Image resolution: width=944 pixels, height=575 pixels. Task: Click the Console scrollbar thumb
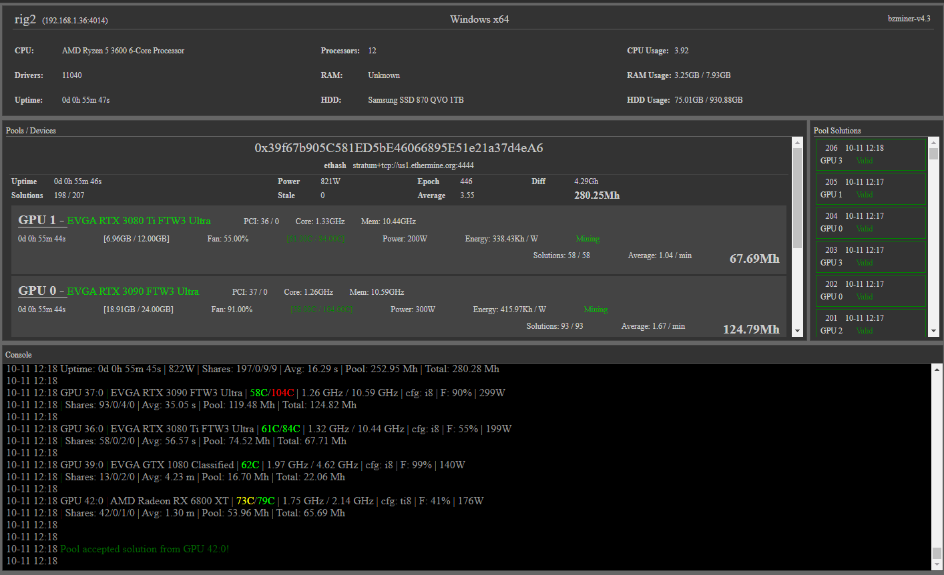[937, 553]
